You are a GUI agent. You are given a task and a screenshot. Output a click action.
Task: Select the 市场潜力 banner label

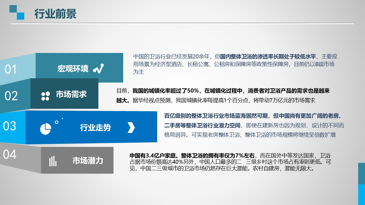pos(88,161)
